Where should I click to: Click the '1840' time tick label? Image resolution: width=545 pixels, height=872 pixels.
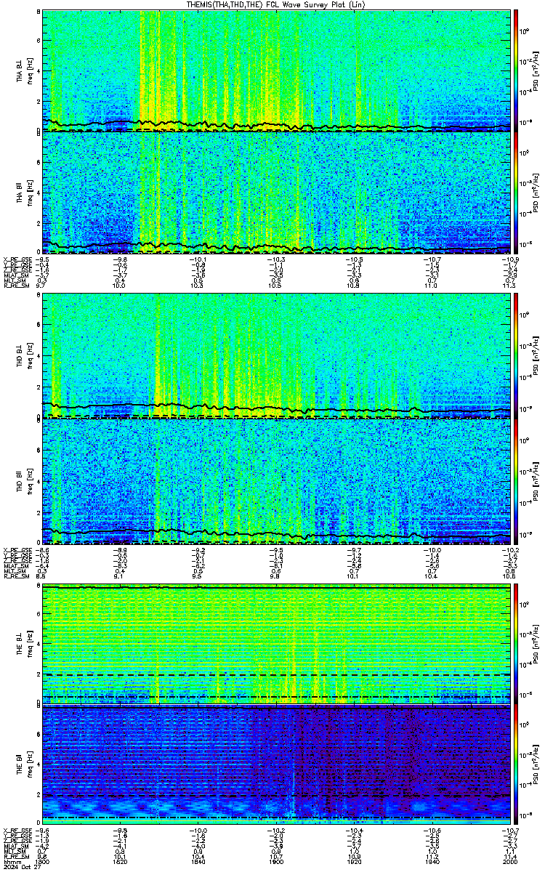point(198,860)
